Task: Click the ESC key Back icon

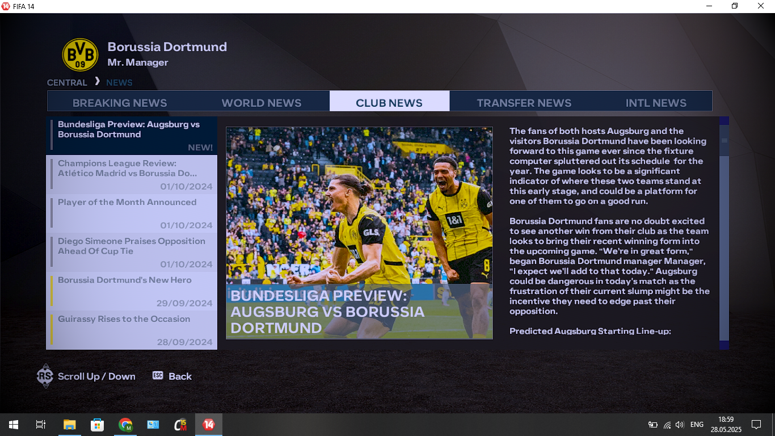Action: click(158, 376)
